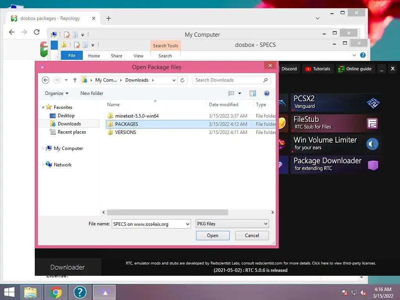The image size is (400, 300).
Task: Close the dosbox packages Repology tab
Action: click(x=94, y=18)
